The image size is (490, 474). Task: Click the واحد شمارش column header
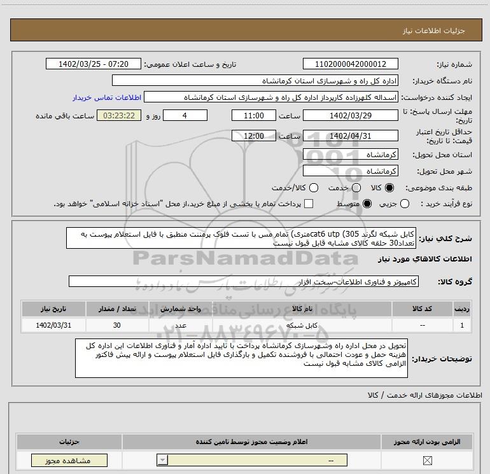click(x=181, y=309)
